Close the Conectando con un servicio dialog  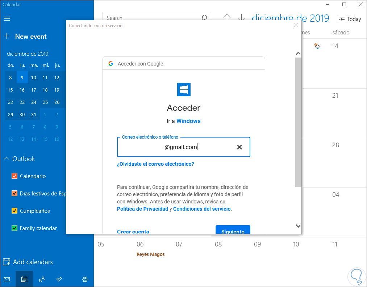point(296,25)
